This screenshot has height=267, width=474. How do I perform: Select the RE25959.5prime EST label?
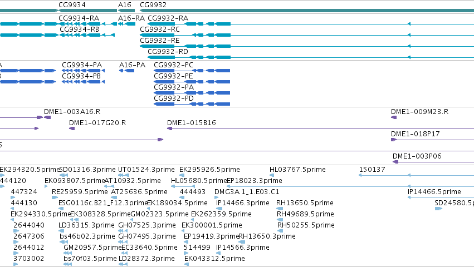(x=80, y=192)
